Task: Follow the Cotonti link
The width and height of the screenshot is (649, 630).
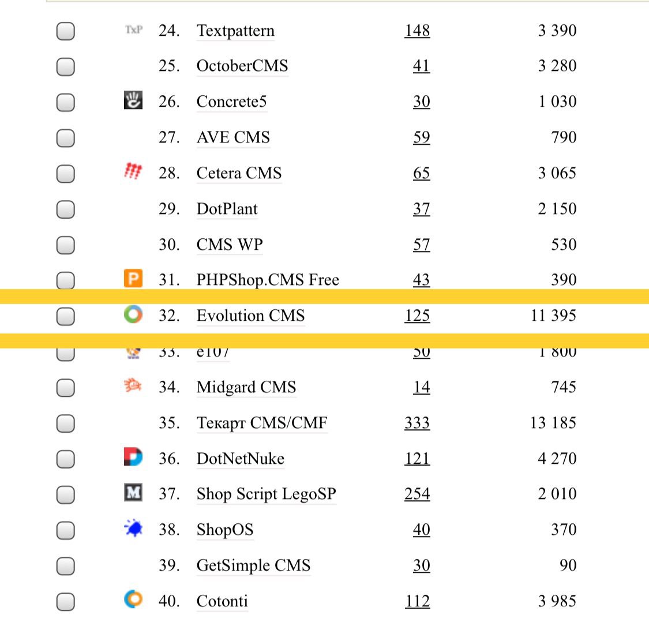Action: tap(222, 601)
